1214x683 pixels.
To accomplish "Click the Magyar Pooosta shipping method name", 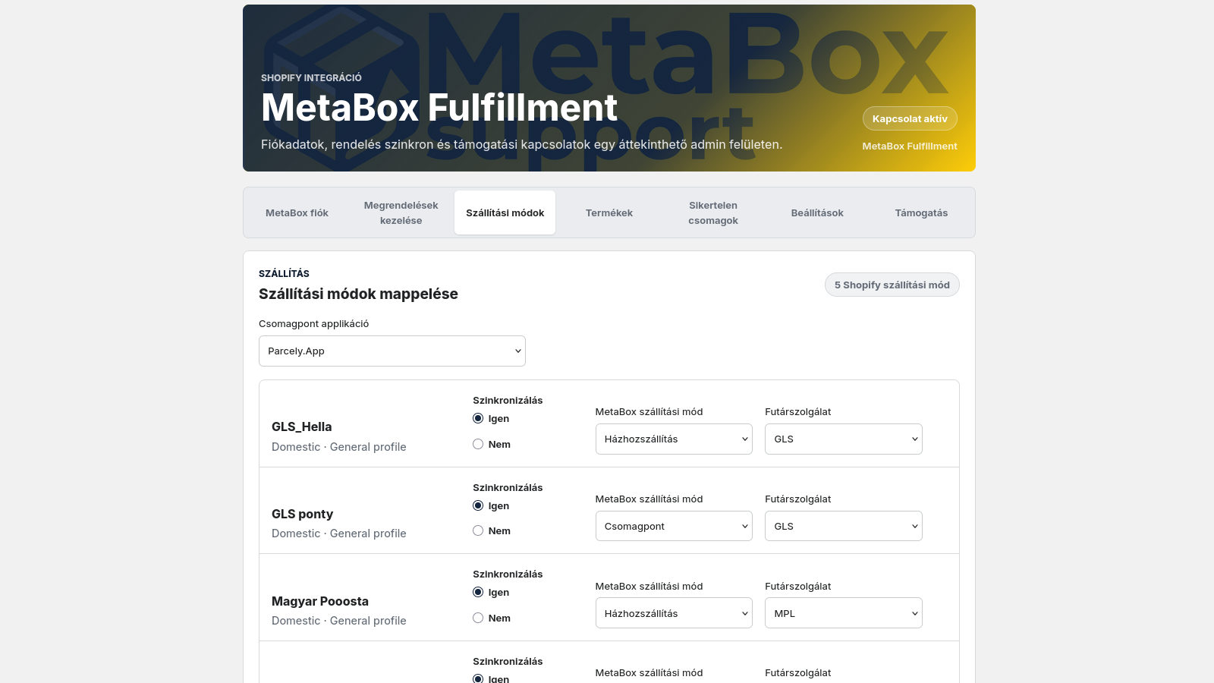I will (320, 601).
